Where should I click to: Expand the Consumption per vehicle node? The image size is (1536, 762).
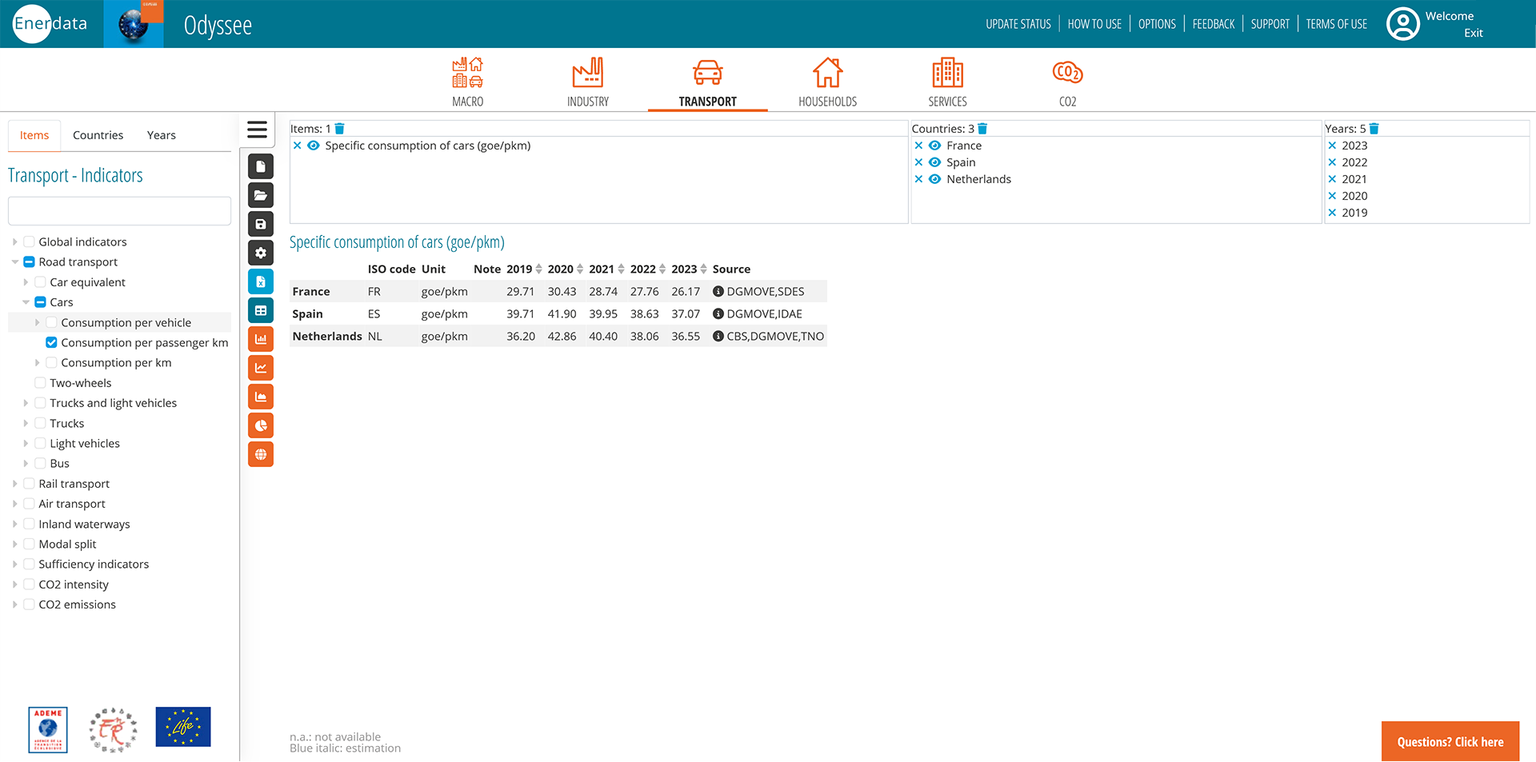click(x=37, y=323)
